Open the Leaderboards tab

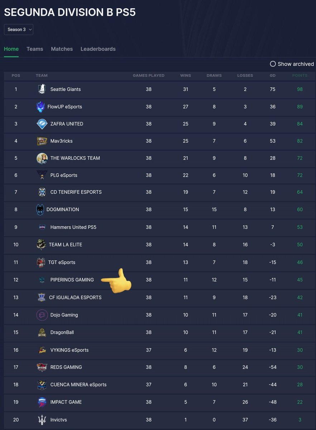(x=98, y=49)
